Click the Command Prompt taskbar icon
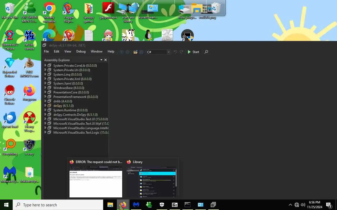337x210 pixels. click(187, 205)
